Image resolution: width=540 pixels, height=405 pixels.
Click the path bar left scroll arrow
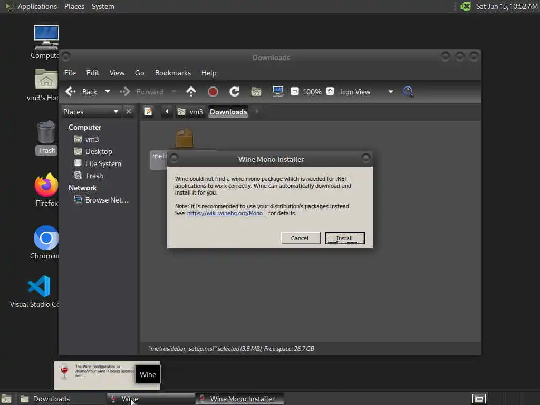(167, 112)
